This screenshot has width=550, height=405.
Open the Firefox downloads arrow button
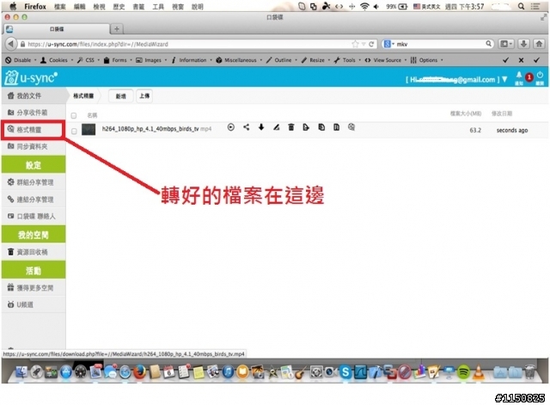[523, 44]
